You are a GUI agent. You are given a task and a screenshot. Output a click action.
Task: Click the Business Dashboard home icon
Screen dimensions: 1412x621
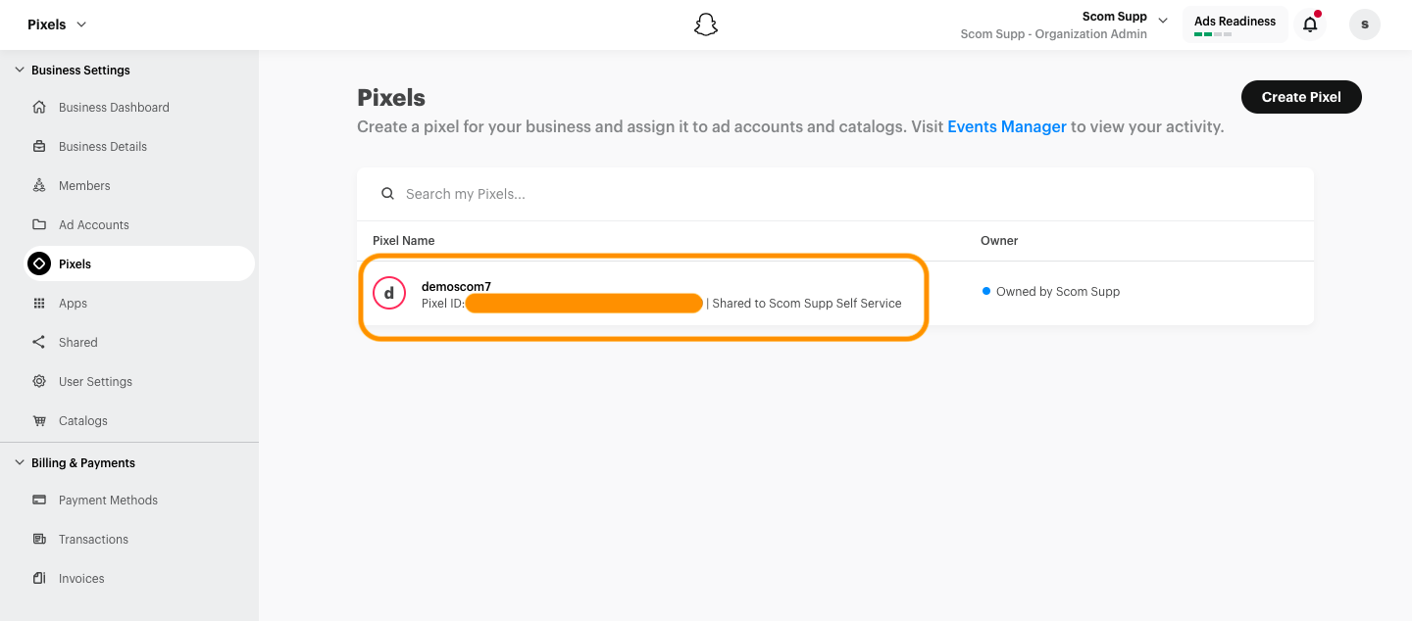(x=39, y=108)
